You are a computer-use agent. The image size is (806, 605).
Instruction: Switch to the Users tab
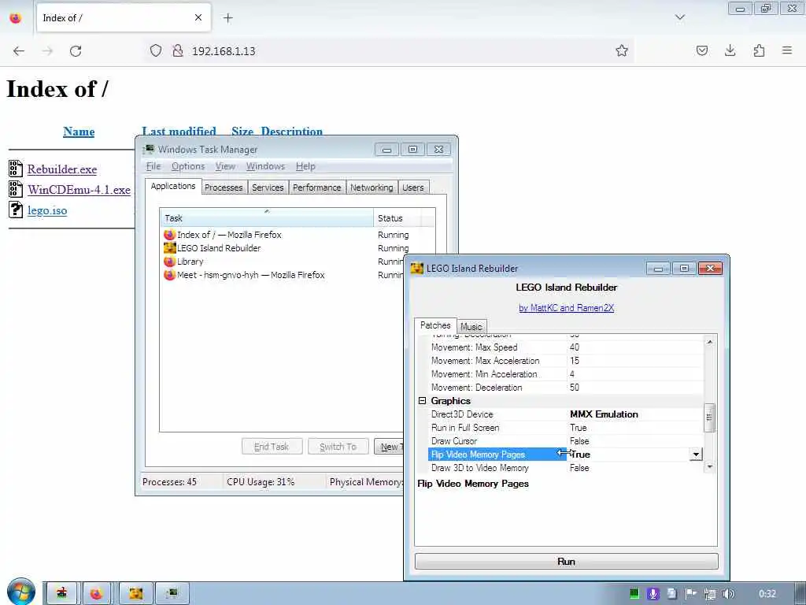tap(413, 187)
